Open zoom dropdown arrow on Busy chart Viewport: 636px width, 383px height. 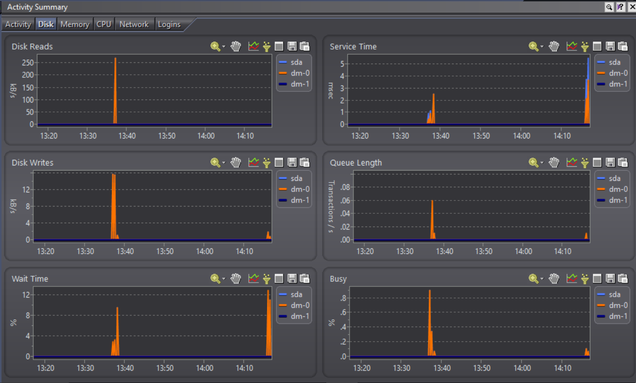click(x=542, y=279)
